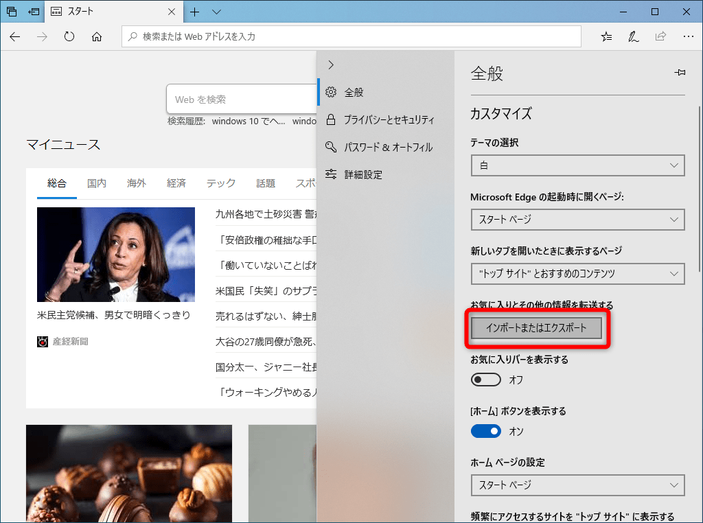Open 売れるはずない、紳士服 headline
This screenshot has width=703, height=523.
266,316
